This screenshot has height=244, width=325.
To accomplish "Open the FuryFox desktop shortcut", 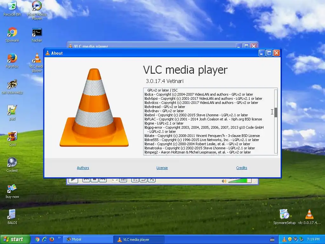I will (12, 61).
